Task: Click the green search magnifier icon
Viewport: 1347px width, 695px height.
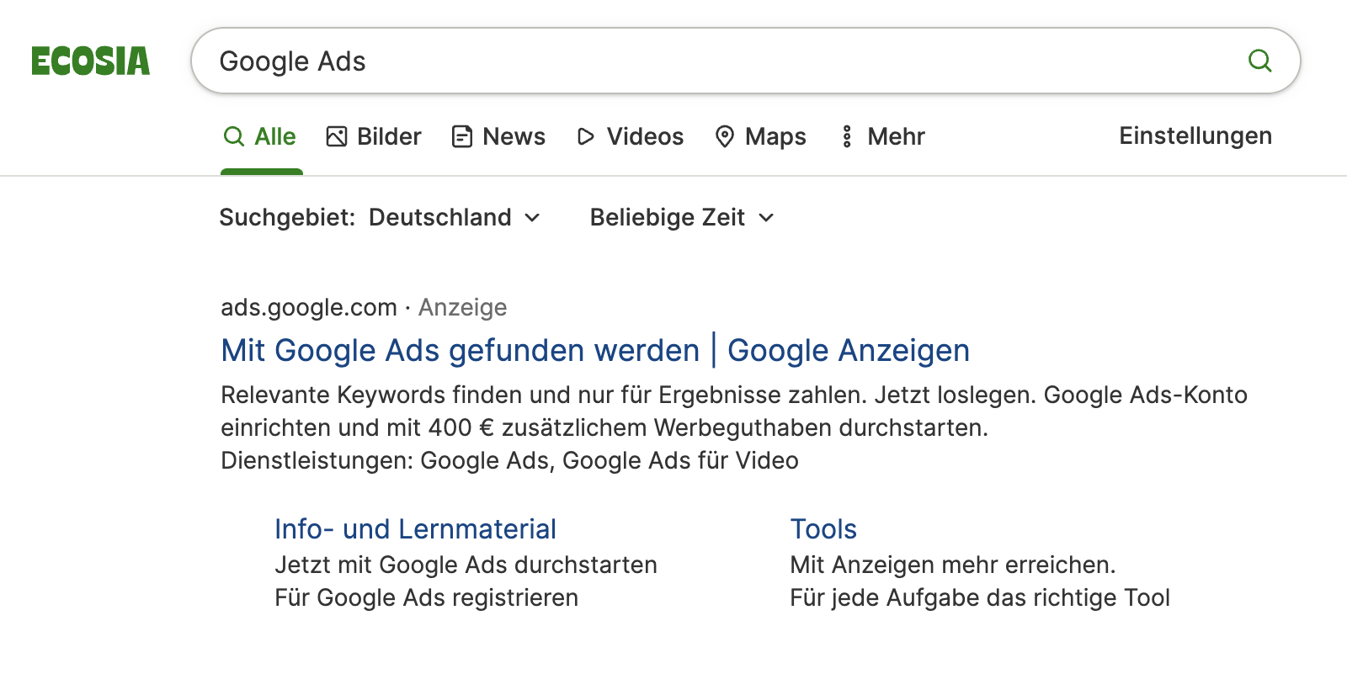Action: [x=1259, y=61]
